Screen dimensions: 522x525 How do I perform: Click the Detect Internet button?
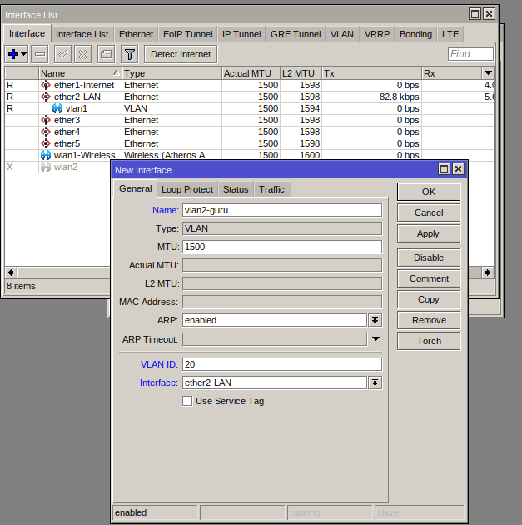181,54
